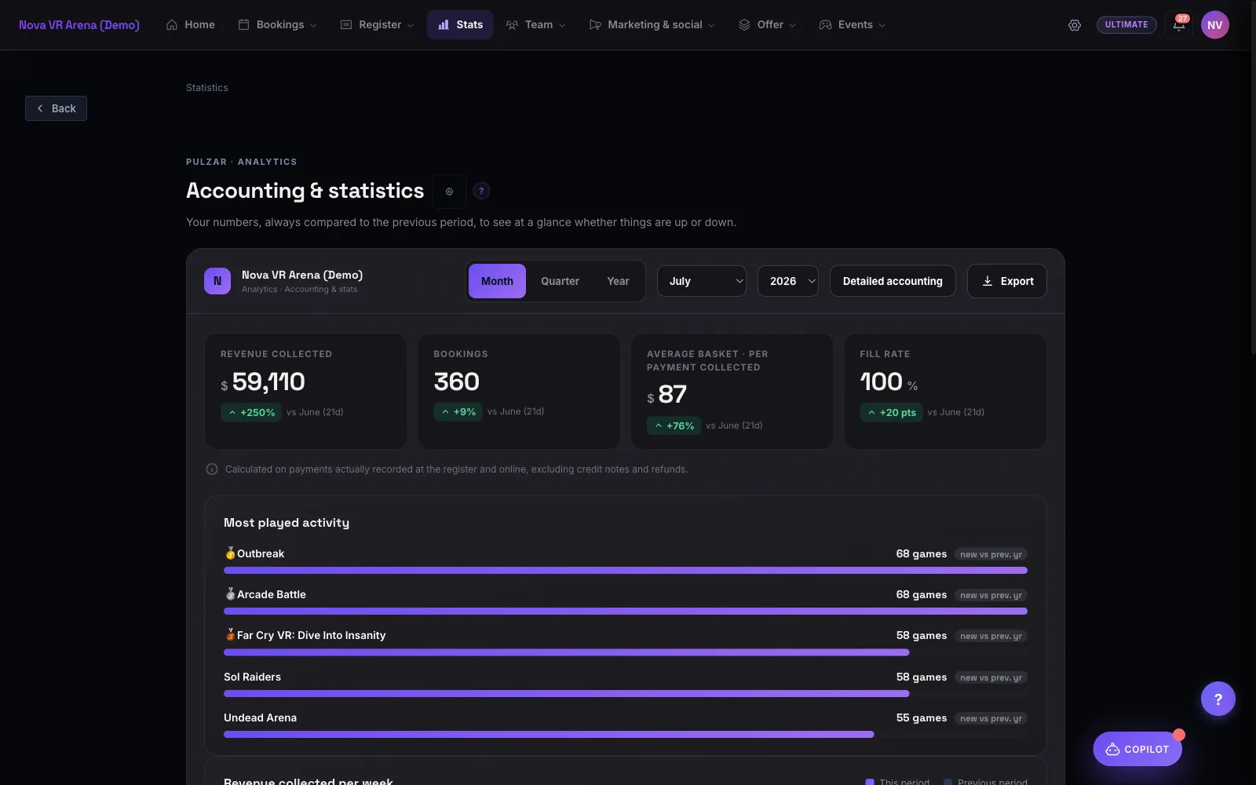Click the Home house icon
The height and width of the screenshot is (785, 1256).
tap(172, 25)
